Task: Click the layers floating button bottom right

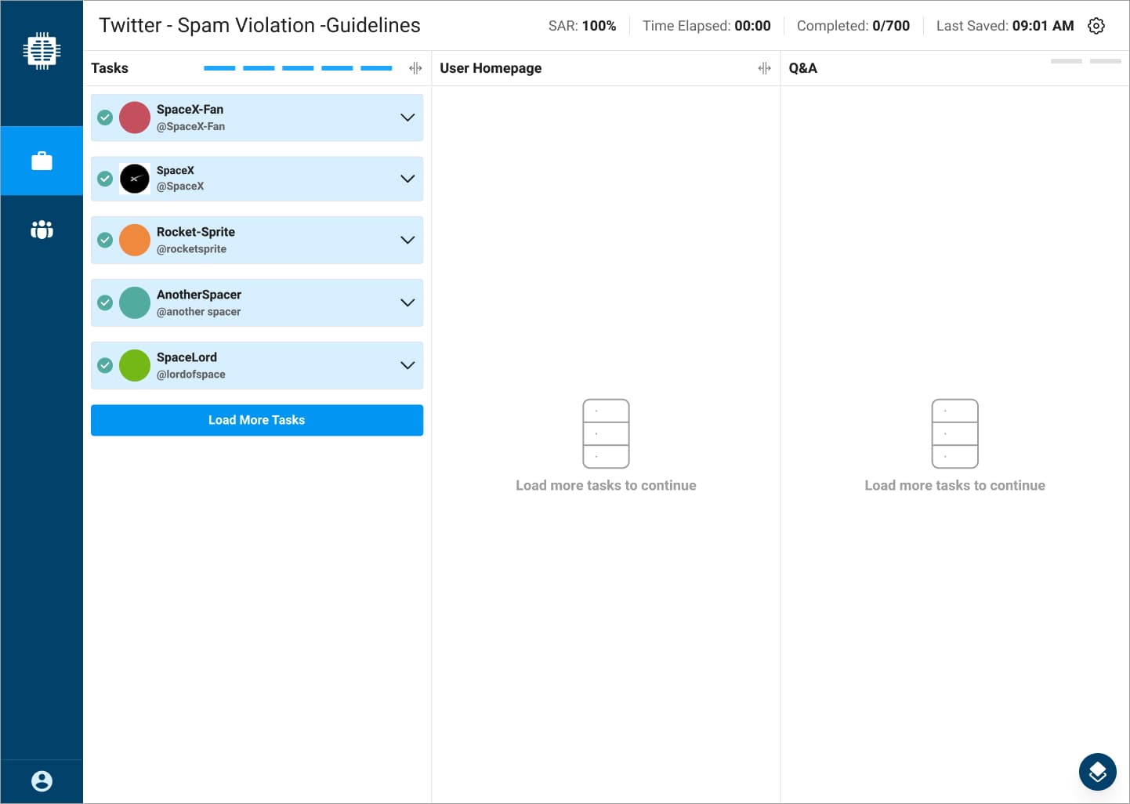Action: [x=1097, y=772]
